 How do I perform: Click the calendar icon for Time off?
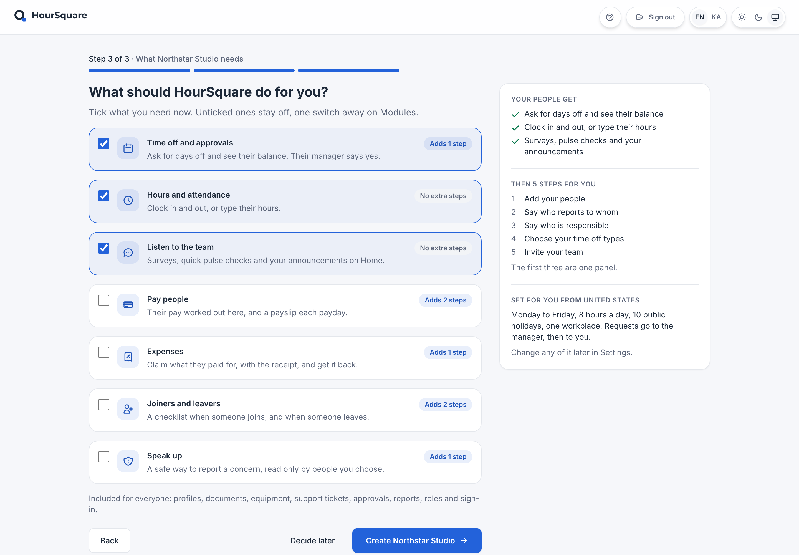coord(128,148)
